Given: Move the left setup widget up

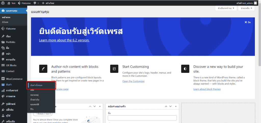Looking at the screenshot, I should (90, 106).
